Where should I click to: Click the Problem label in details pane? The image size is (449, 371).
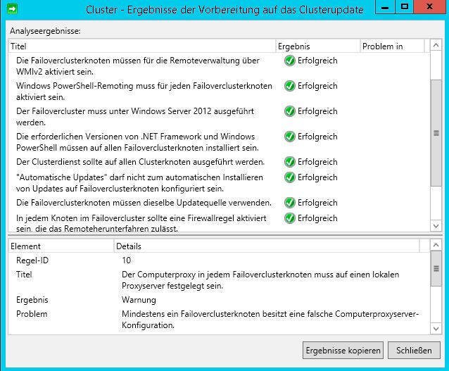[x=32, y=314]
